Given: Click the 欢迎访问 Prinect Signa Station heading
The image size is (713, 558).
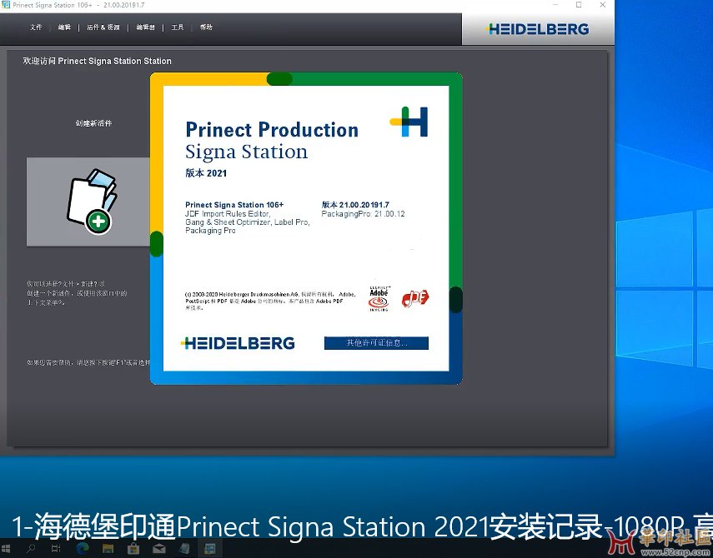Looking at the screenshot, I should 98,61.
